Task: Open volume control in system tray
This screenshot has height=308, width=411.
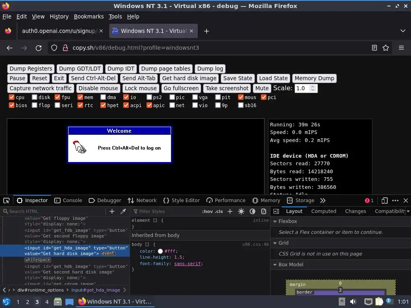Action: pos(353,302)
